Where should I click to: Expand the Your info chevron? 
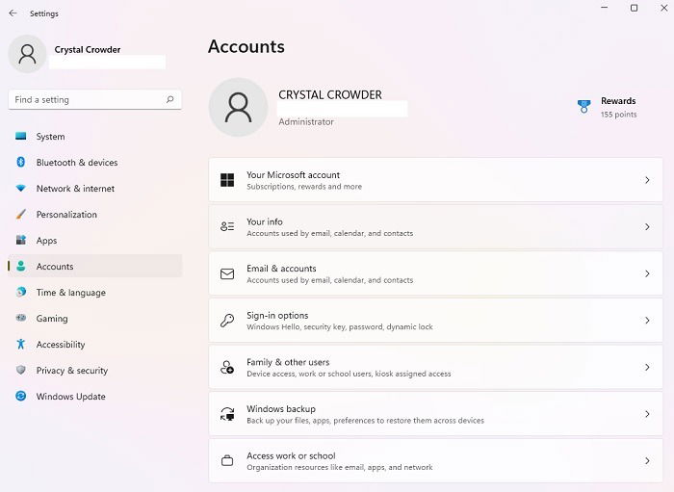[x=647, y=227]
